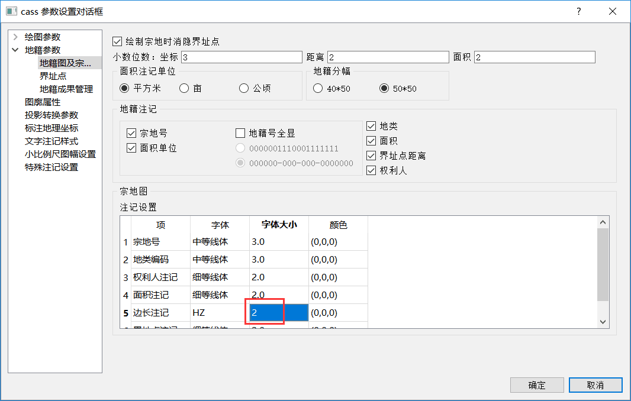
Task: Select 000000-000-000-0000000 format radio button
Action: [x=240, y=163]
